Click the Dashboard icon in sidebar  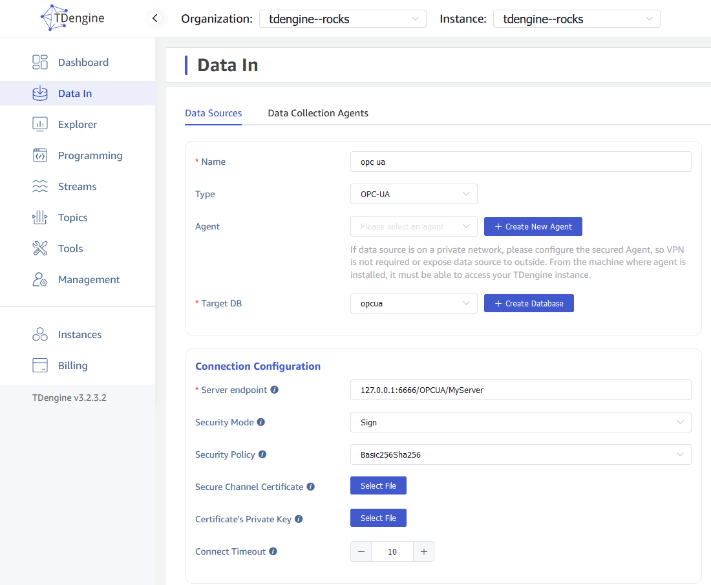coord(40,62)
